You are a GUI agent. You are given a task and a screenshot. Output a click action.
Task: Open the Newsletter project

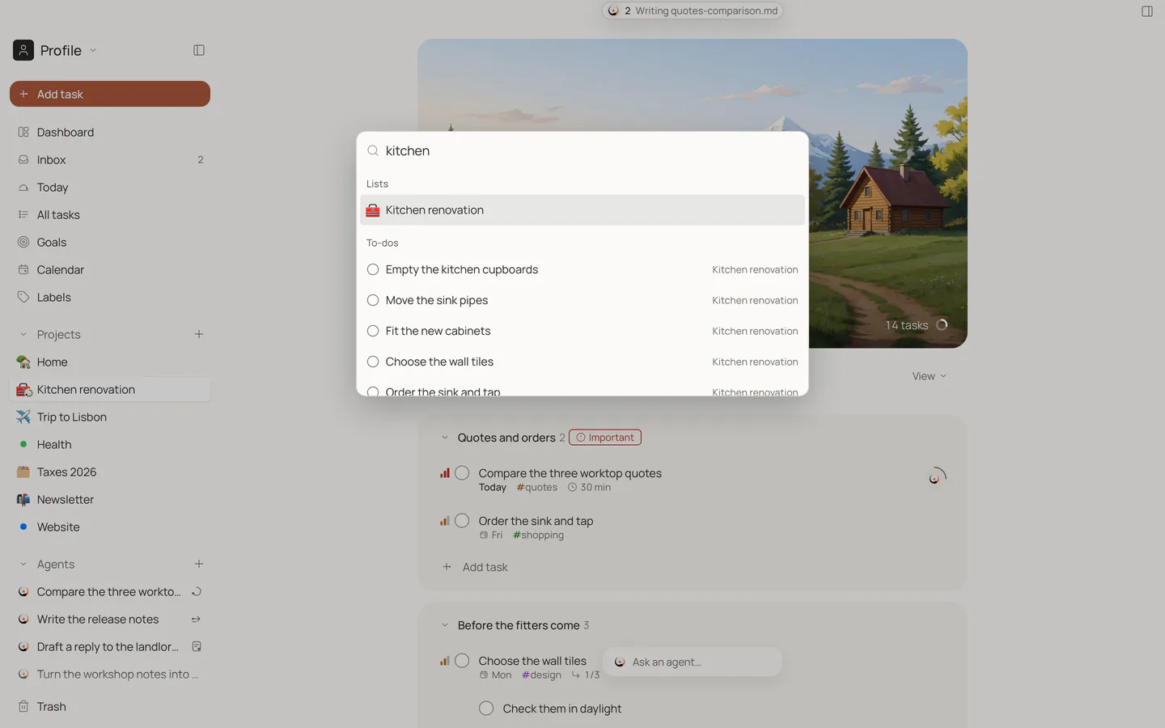[110, 499]
